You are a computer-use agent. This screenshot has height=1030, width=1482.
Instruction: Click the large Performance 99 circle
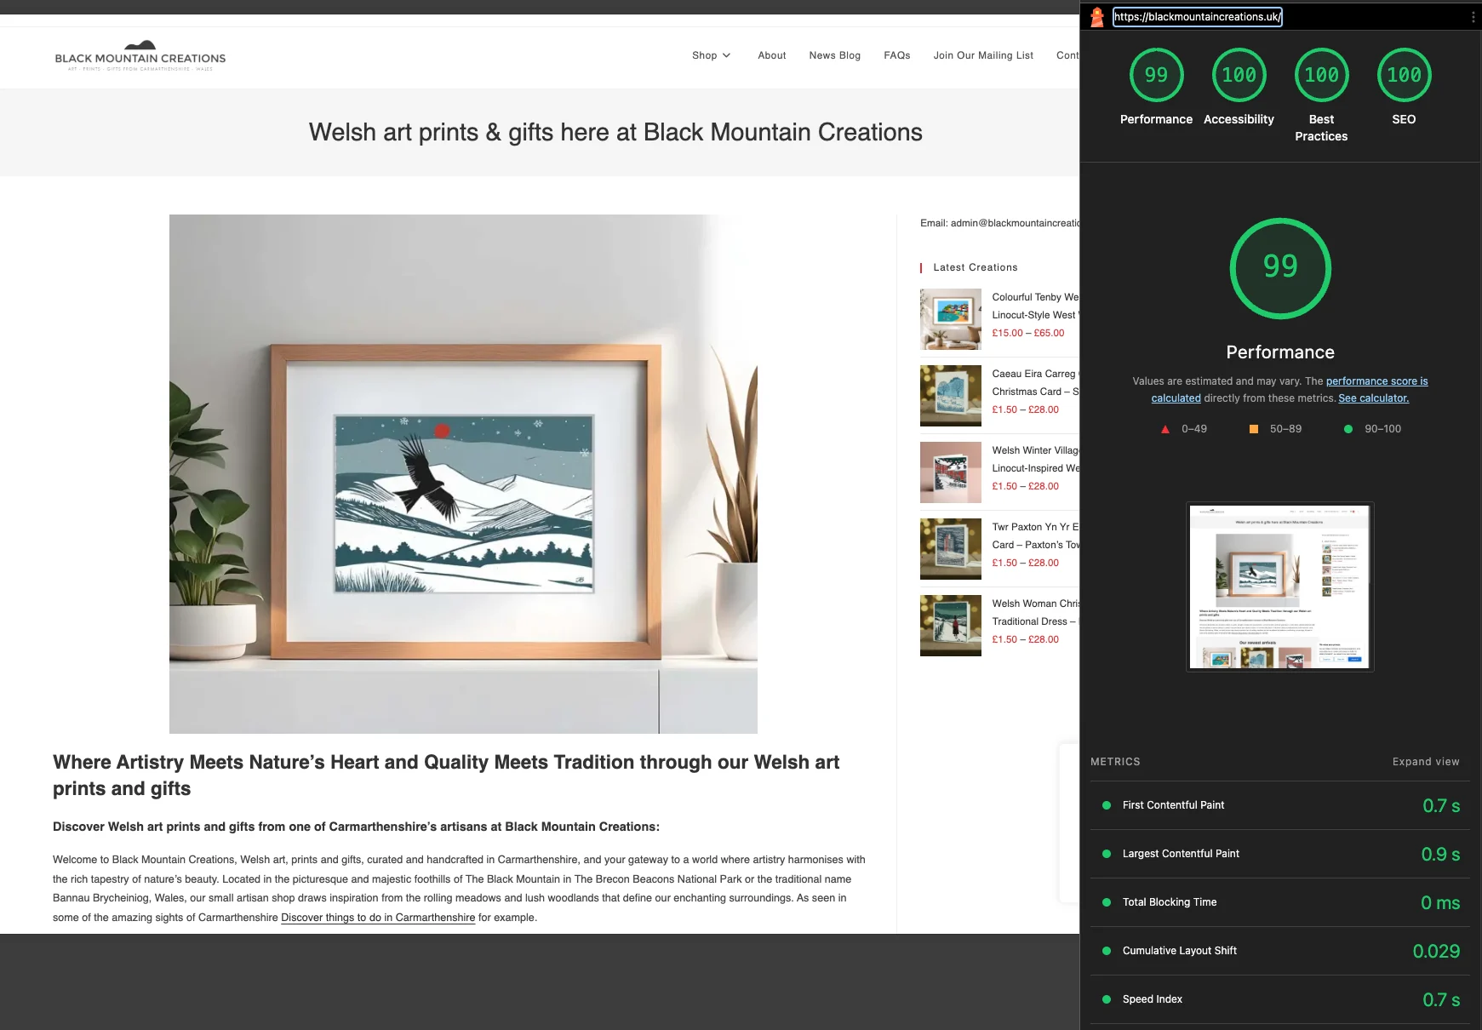pos(1280,268)
